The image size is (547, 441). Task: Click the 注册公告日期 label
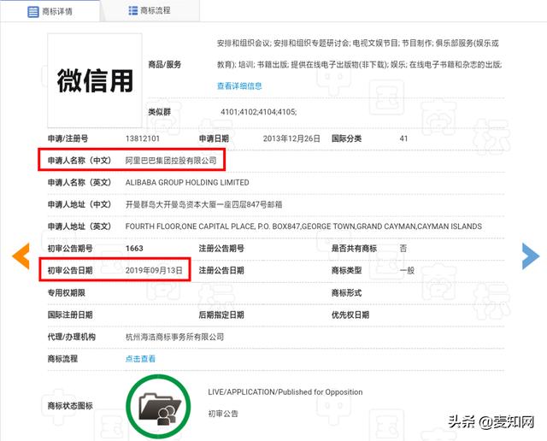pos(221,270)
